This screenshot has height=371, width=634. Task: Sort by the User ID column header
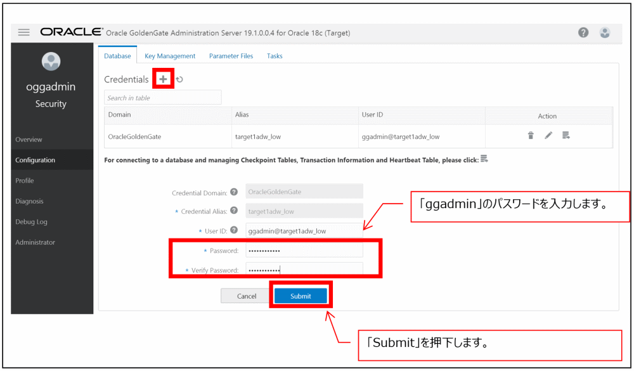coord(422,115)
